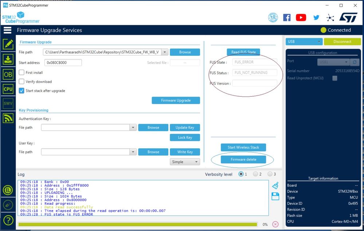Select verbosity level 3
The width and height of the screenshot is (364, 231).
tap(270, 174)
